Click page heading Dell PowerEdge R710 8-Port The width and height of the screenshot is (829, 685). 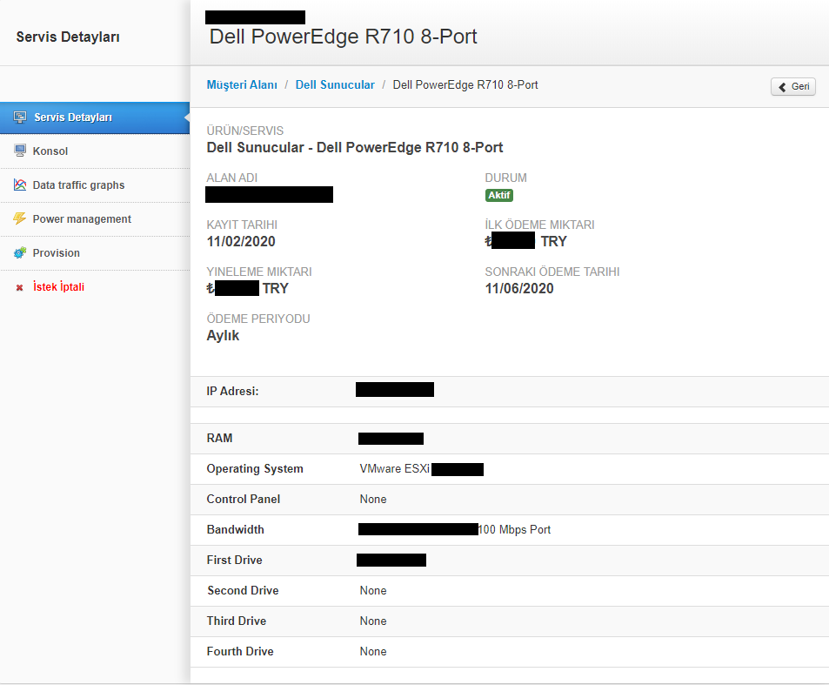click(x=343, y=37)
